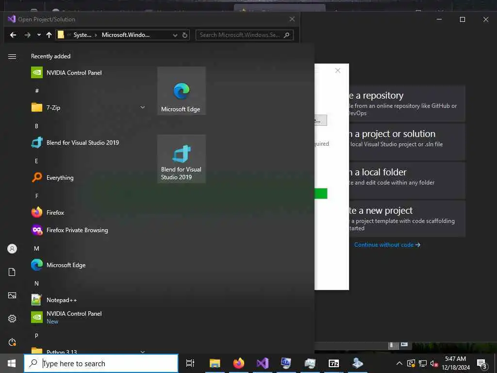Click the muted volume tray icon
The height and width of the screenshot is (373, 497).
[x=434, y=363]
